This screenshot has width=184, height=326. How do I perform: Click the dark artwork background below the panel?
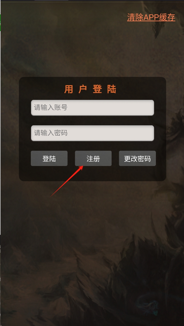[x=92, y=249]
